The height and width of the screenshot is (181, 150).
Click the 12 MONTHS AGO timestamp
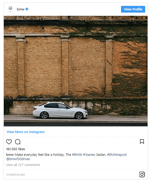(x=16, y=175)
